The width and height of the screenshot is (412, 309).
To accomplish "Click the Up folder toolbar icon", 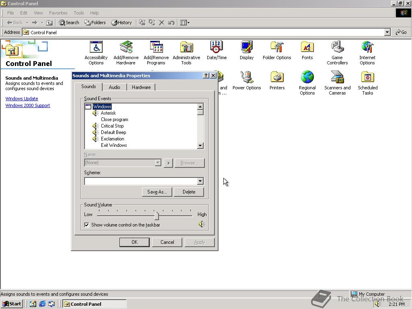I will pos(49,23).
